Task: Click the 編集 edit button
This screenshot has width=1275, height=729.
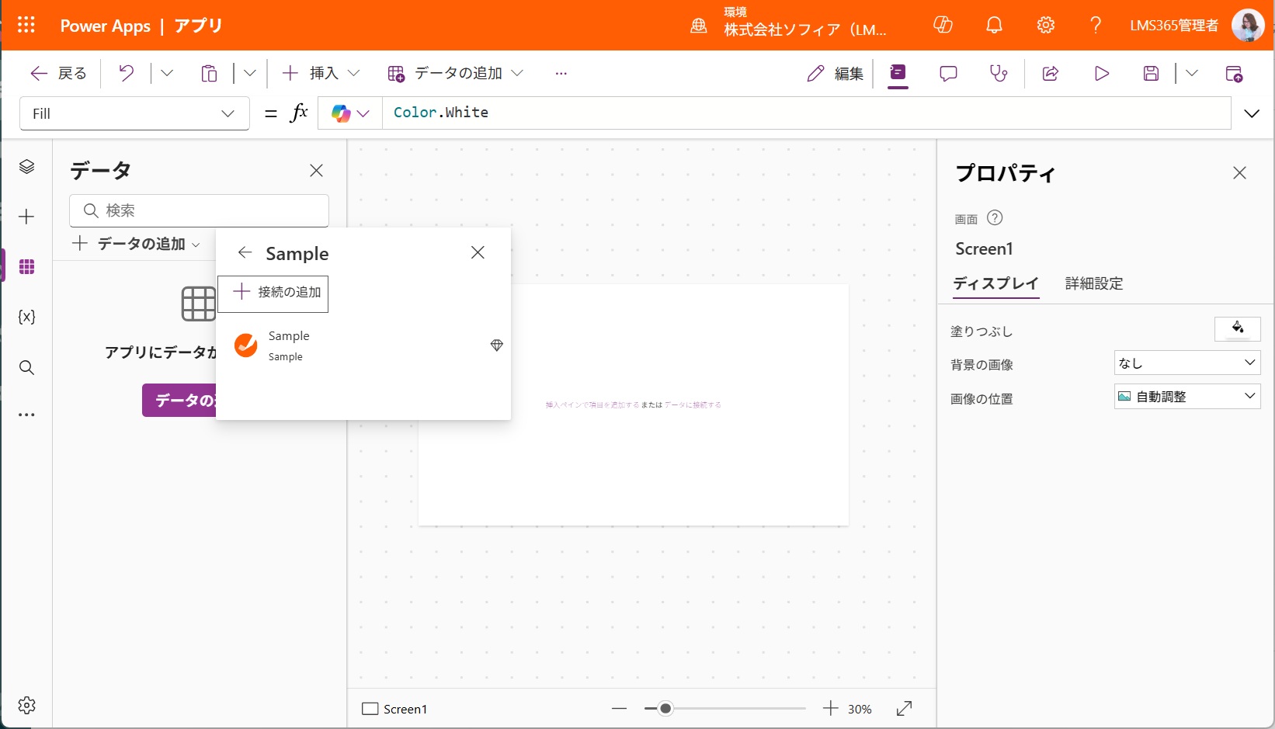Action: click(836, 73)
